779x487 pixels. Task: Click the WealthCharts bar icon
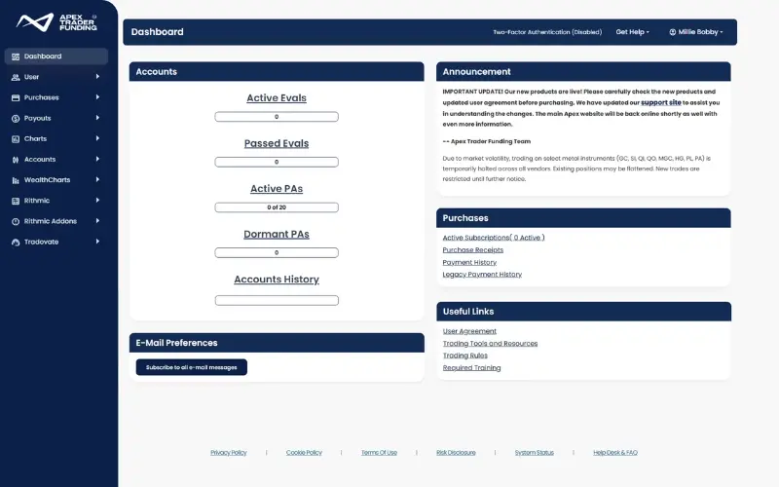(x=16, y=180)
